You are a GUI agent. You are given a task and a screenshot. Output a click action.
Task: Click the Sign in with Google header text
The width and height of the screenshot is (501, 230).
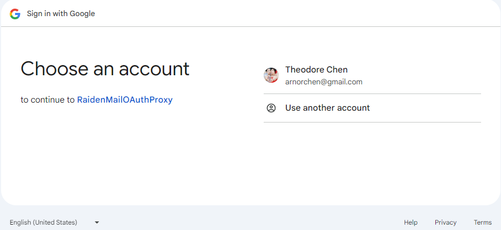(x=61, y=14)
